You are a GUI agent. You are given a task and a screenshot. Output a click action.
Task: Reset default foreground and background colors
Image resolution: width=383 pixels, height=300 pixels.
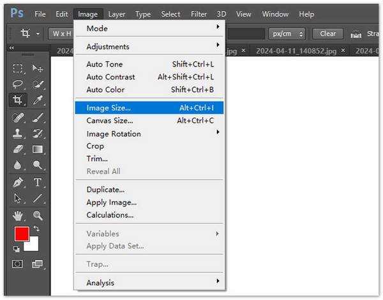point(17,249)
